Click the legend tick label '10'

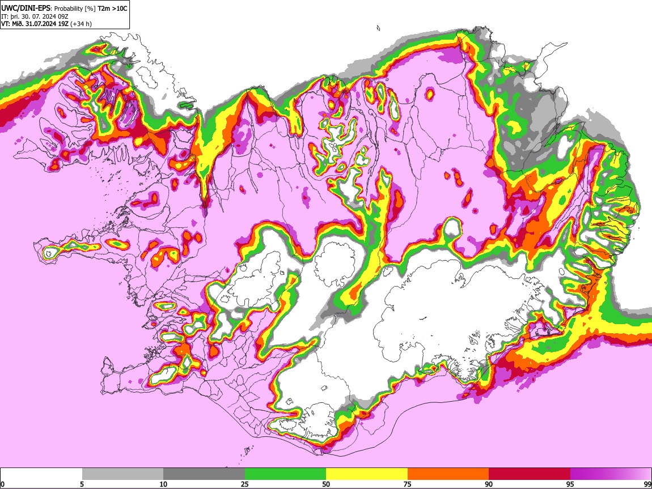(x=163, y=484)
